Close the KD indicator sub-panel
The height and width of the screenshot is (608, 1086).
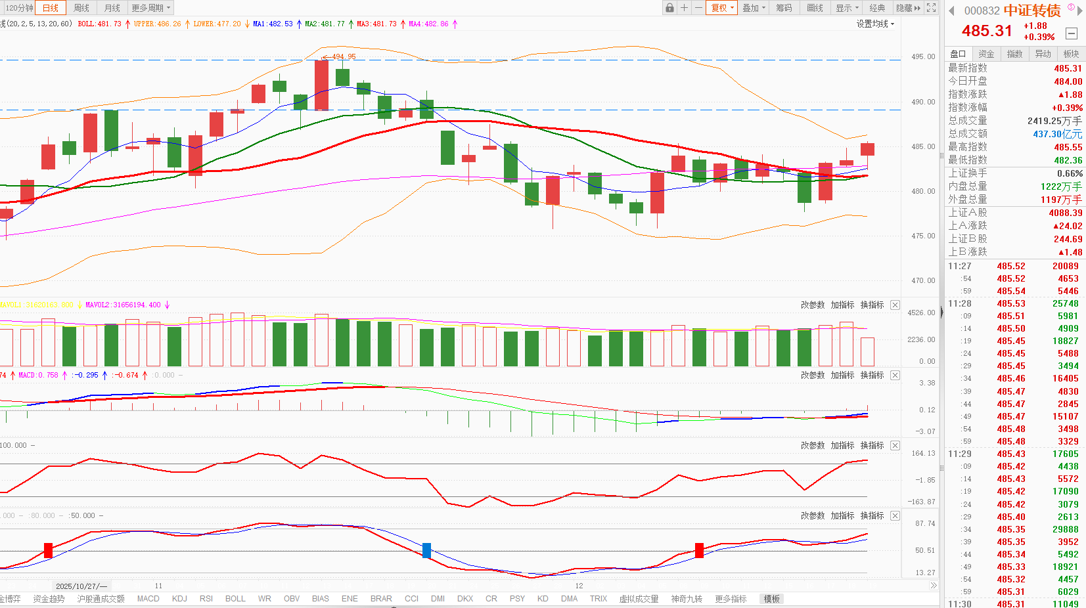tap(895, 516)
